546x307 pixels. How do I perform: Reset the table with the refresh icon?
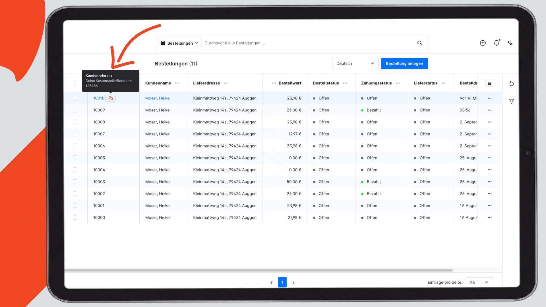click(x=511, y=83)
